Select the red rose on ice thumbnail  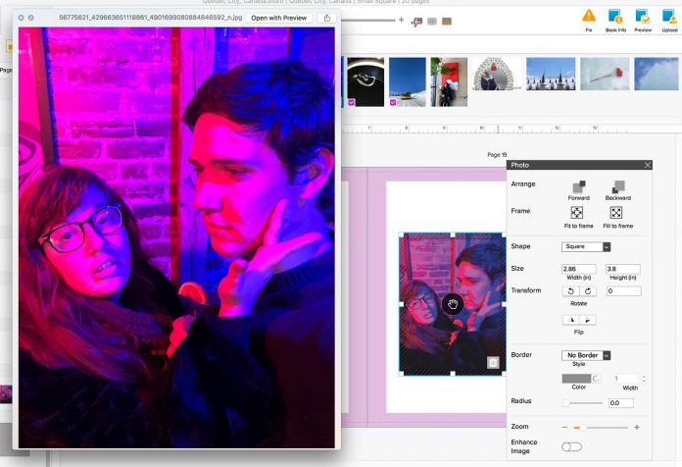pos(605,74)
